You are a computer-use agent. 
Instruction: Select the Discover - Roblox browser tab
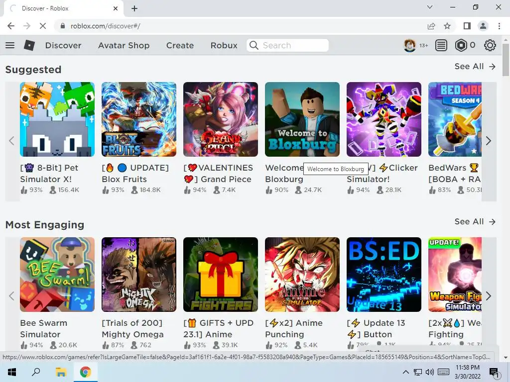point(64,8)
